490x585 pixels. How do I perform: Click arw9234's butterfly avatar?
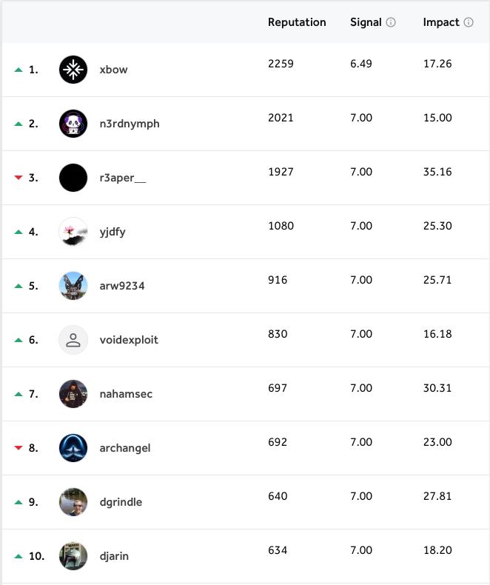point(73,286)
